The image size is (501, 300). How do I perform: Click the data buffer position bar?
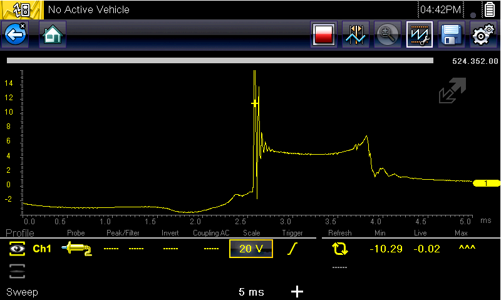(220, 60)
